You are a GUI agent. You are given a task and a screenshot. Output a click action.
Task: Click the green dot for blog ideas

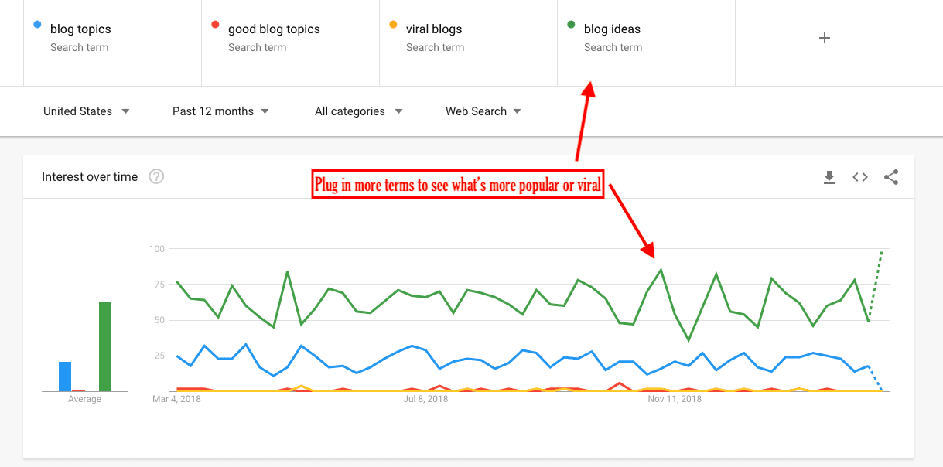coord(571,25)
